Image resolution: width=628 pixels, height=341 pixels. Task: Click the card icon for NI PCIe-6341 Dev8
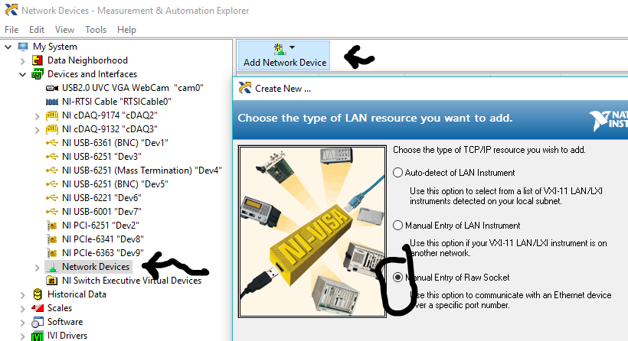click(x=51, y=239)
